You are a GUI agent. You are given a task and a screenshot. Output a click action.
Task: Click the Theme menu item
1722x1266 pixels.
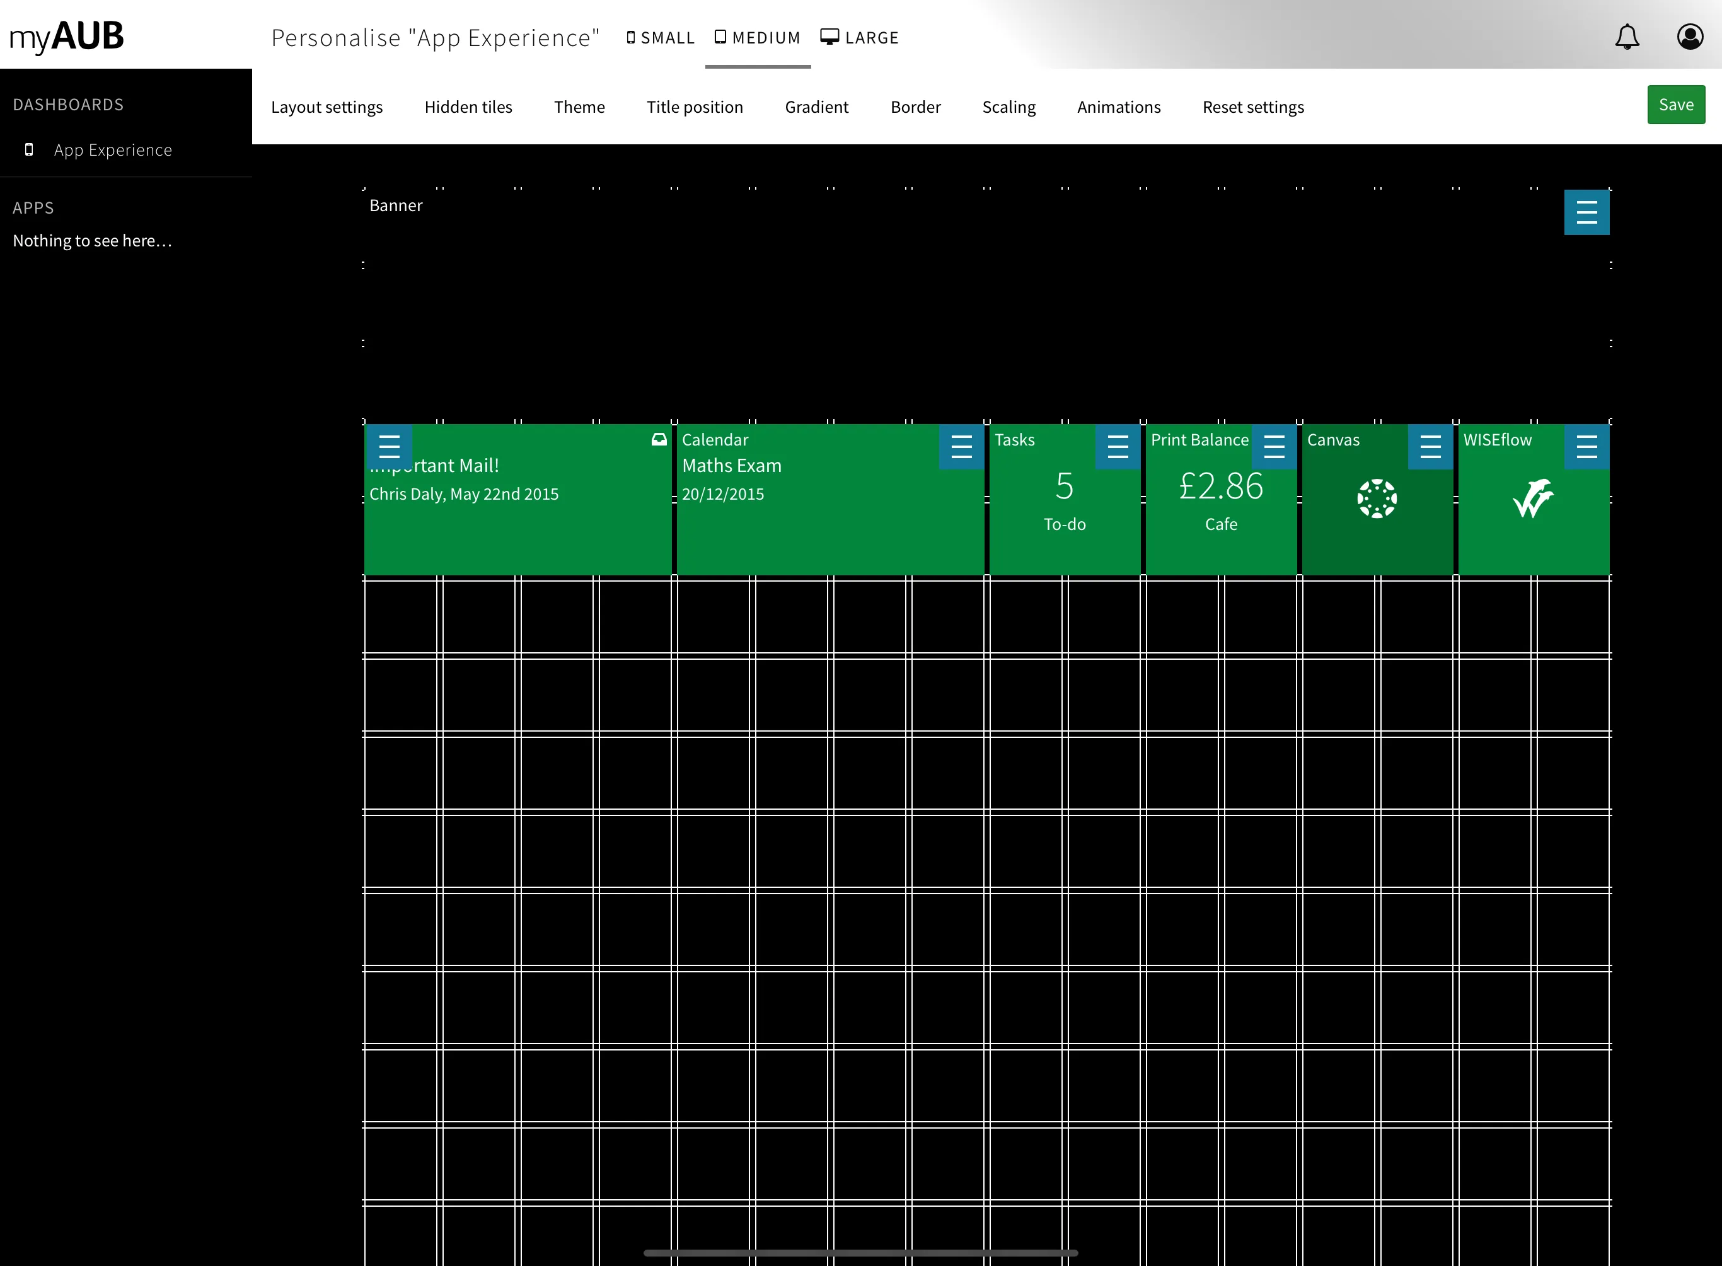point(579,106)
